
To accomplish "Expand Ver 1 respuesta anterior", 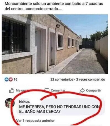I will point(35,121).
